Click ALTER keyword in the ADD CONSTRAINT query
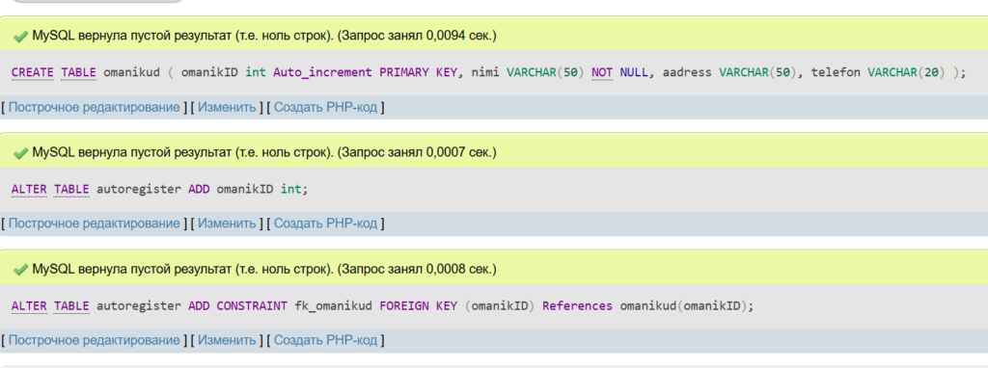 29,305
